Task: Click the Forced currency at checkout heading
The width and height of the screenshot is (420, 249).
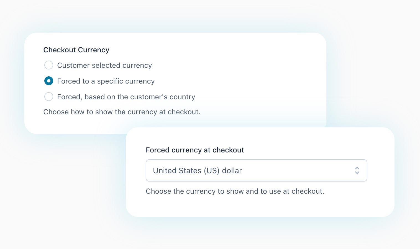Action: 195,150
